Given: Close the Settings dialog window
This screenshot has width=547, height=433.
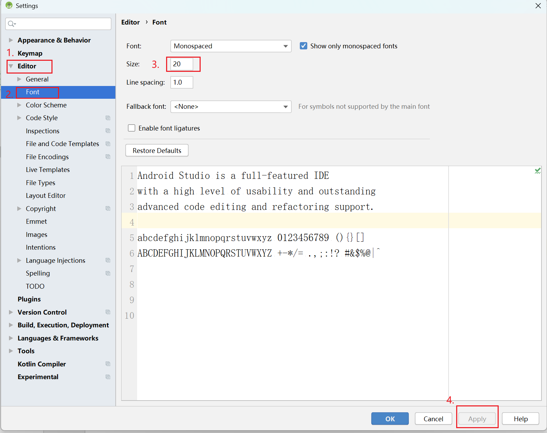Looking at the screenshot, I should coord(538,6).
